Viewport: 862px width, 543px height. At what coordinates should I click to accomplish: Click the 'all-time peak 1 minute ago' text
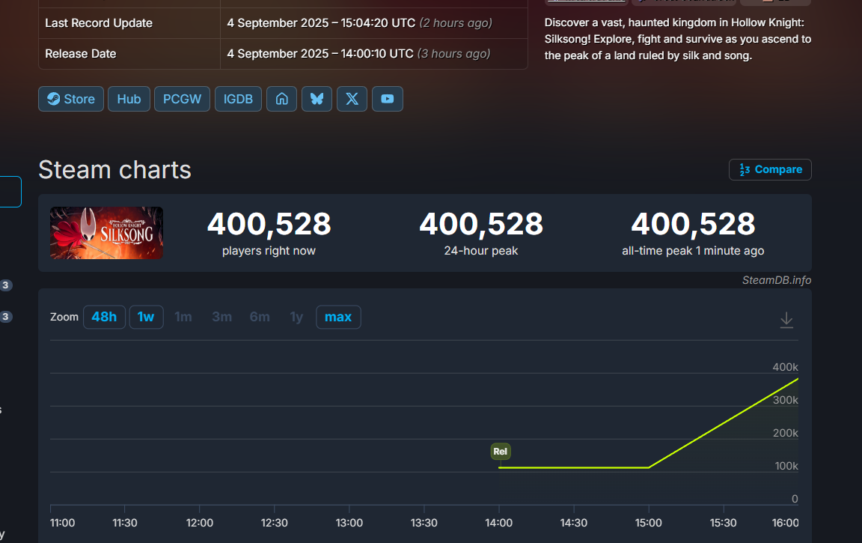point(693,251)
